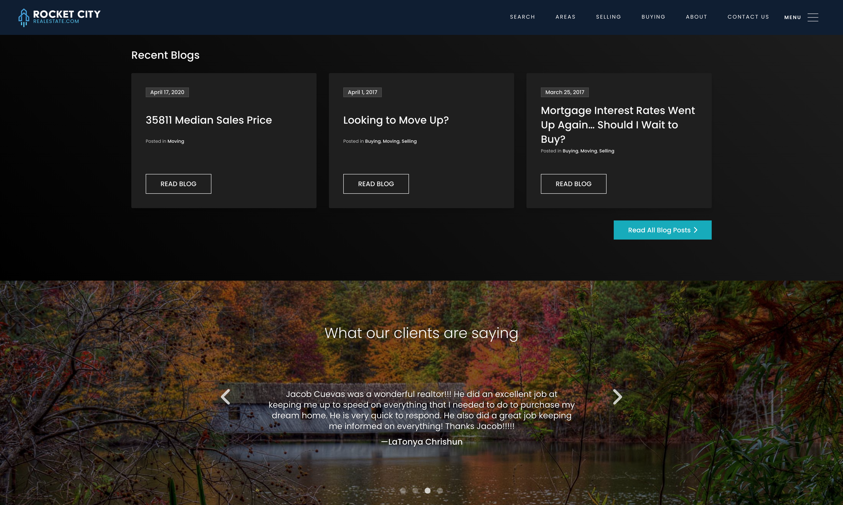
Task: Open the CONTACT US nav item
Action: pos(748,17)
